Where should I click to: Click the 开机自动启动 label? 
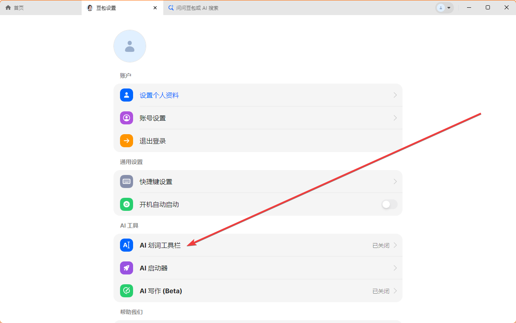[159, 204]
